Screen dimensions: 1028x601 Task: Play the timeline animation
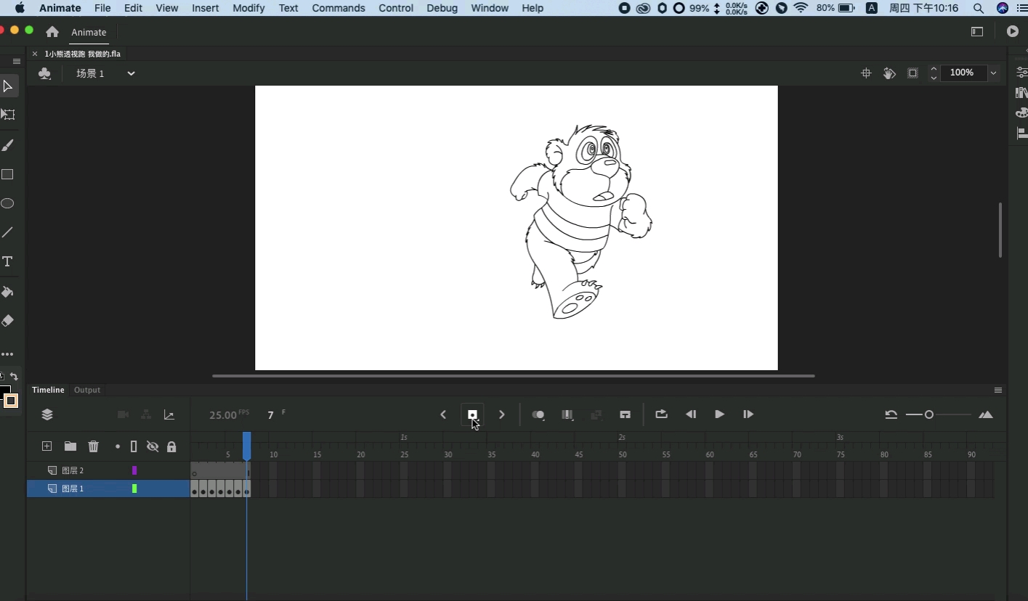pyautogui.click(x=719, y=414)
